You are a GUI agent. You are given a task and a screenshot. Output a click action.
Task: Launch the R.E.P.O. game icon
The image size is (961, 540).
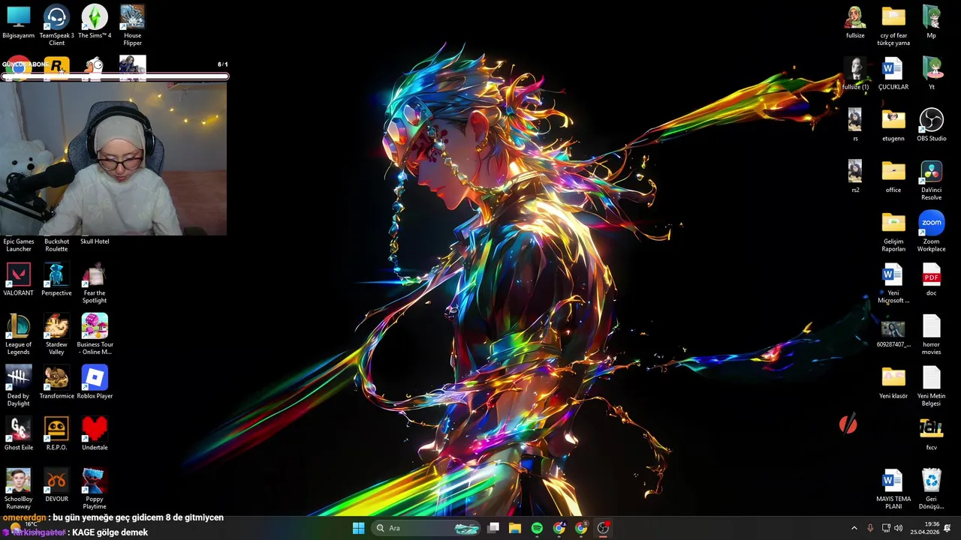56,433
